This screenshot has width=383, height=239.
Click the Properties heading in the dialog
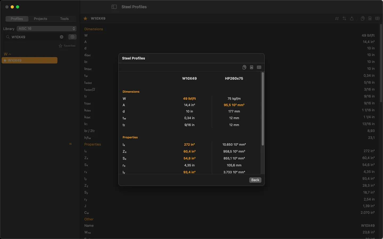click(130, 137)
